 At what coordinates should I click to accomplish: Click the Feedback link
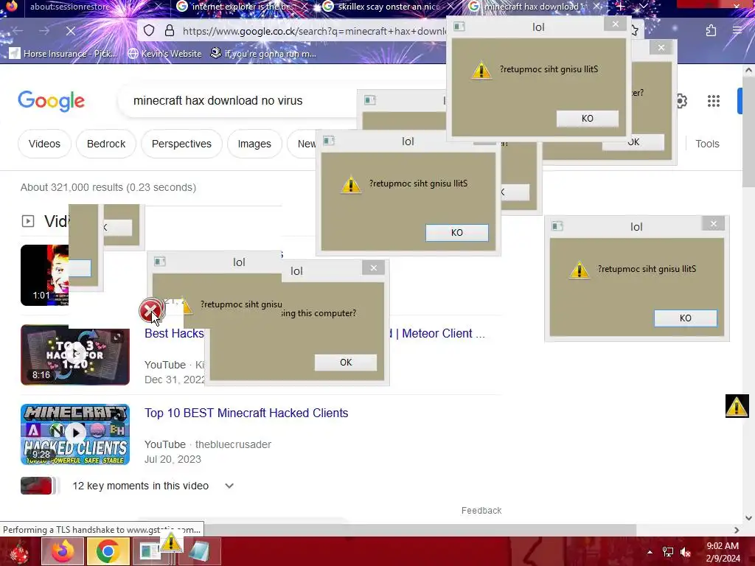(x=481, y=511)
